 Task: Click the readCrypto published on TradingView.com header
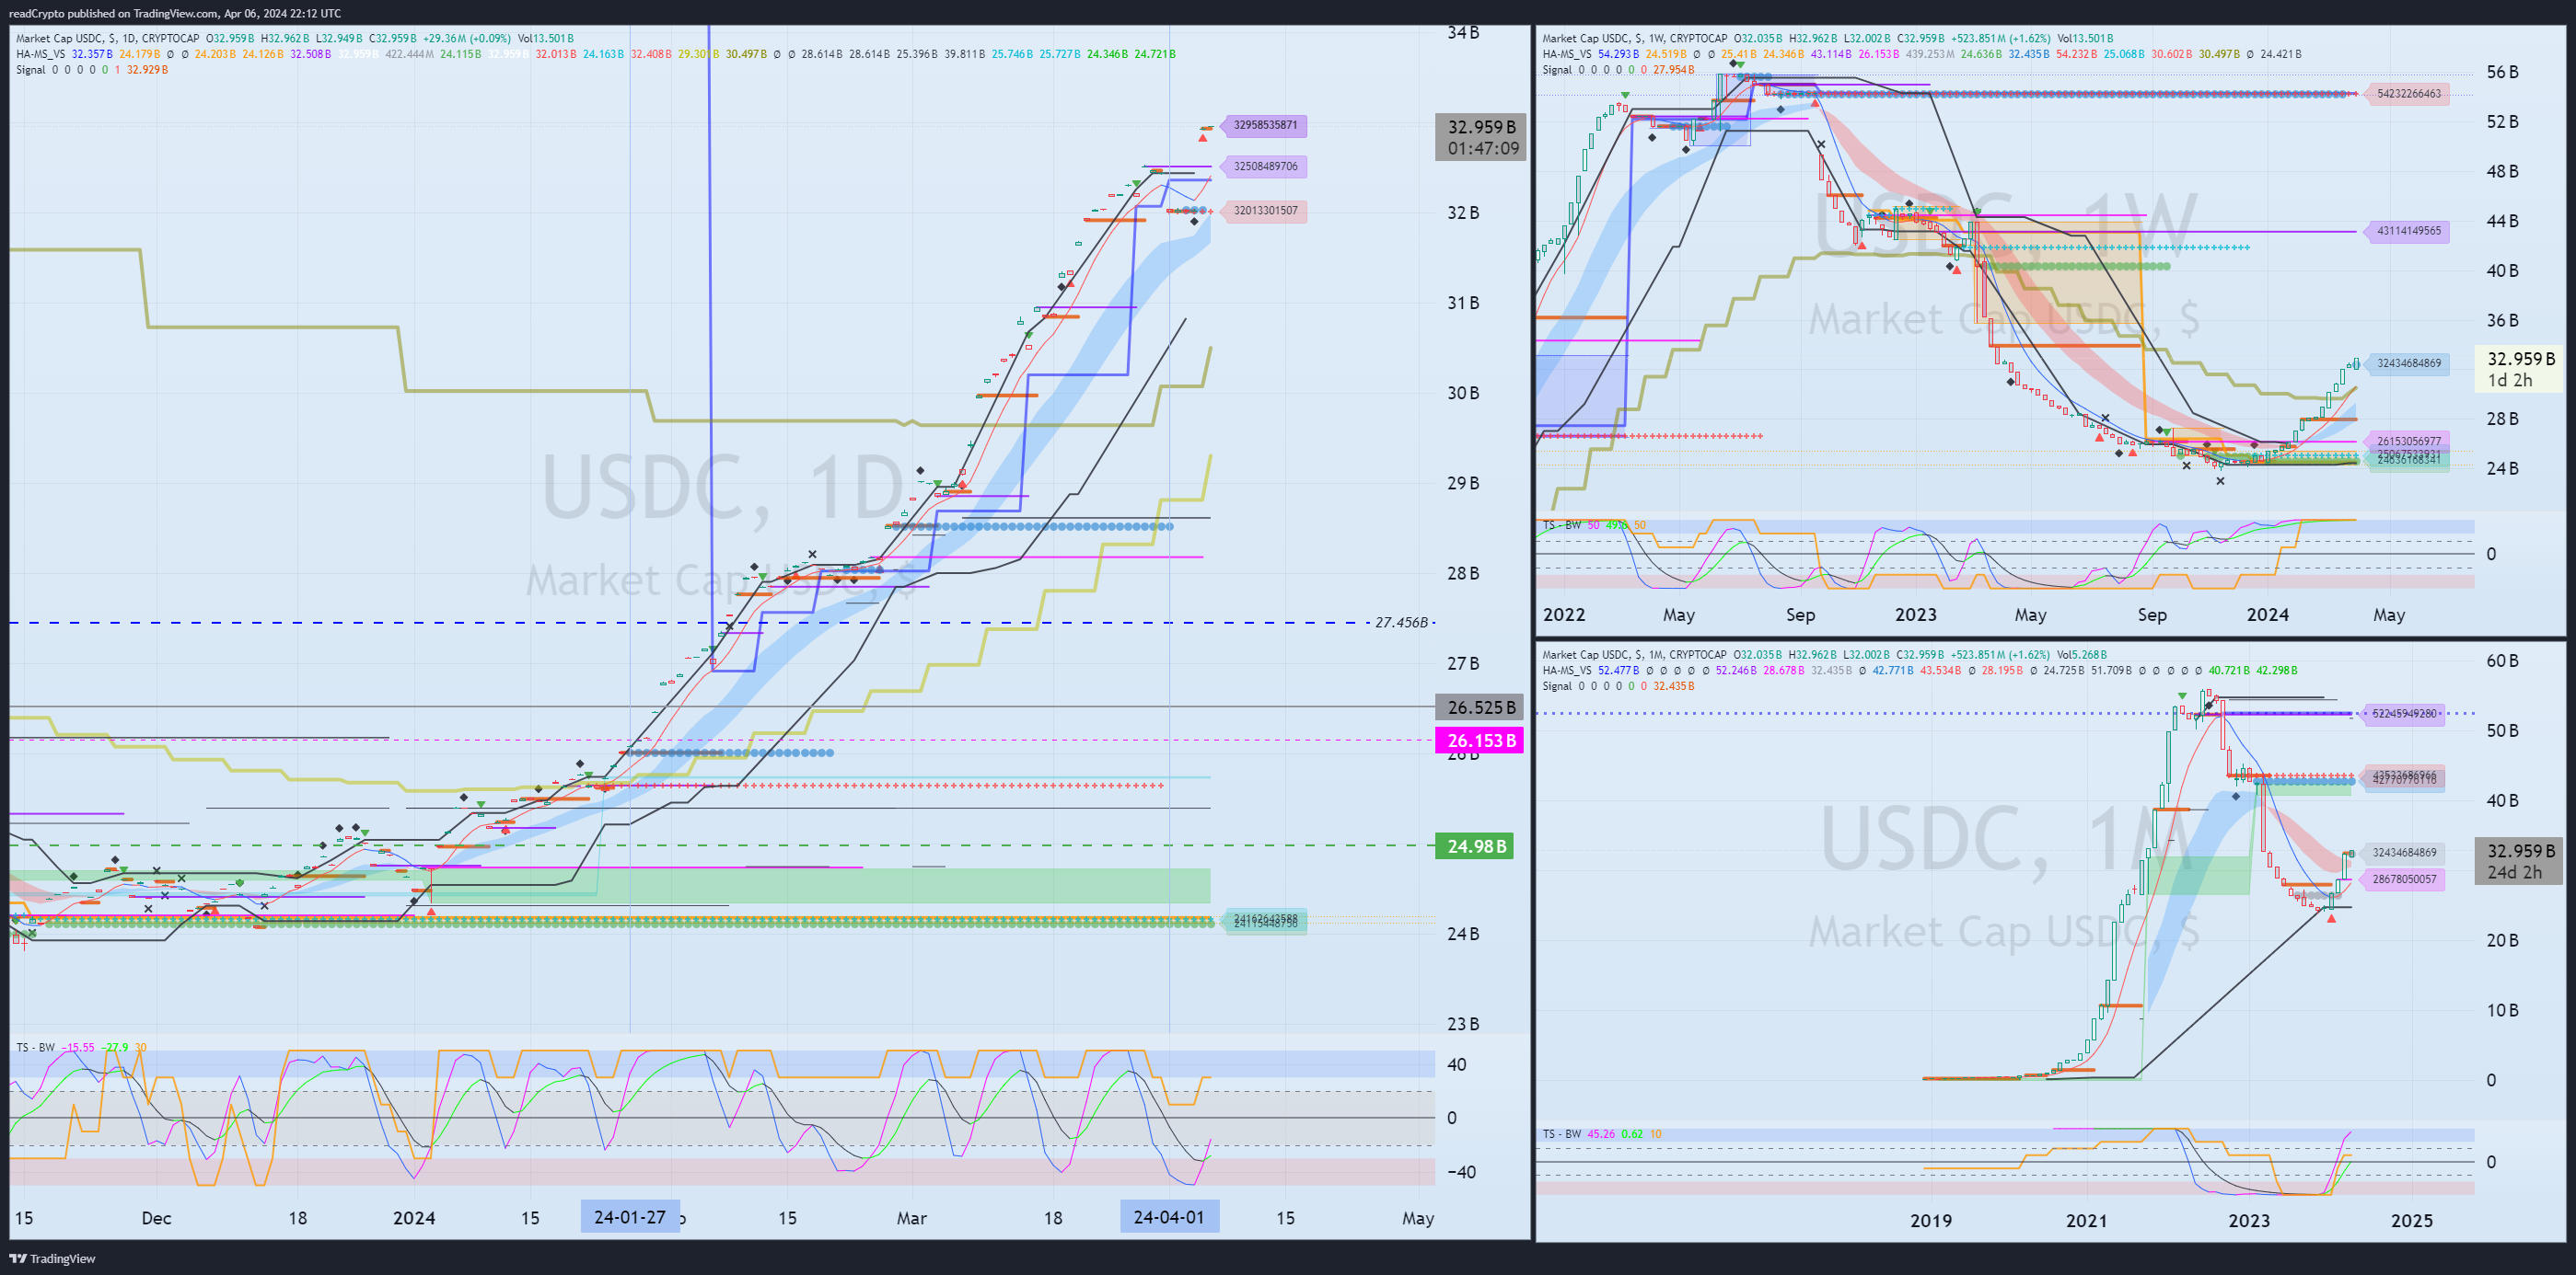pyautogui.click(x=175, y=13)
